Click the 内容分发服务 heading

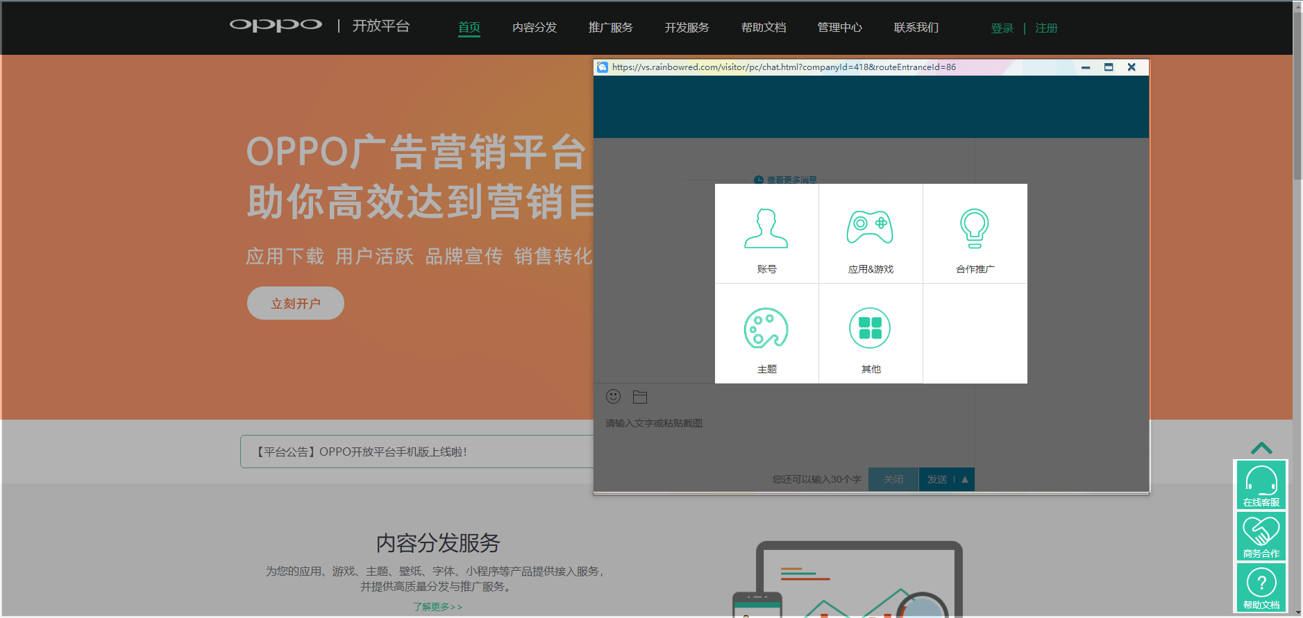(x=438, y=543)
